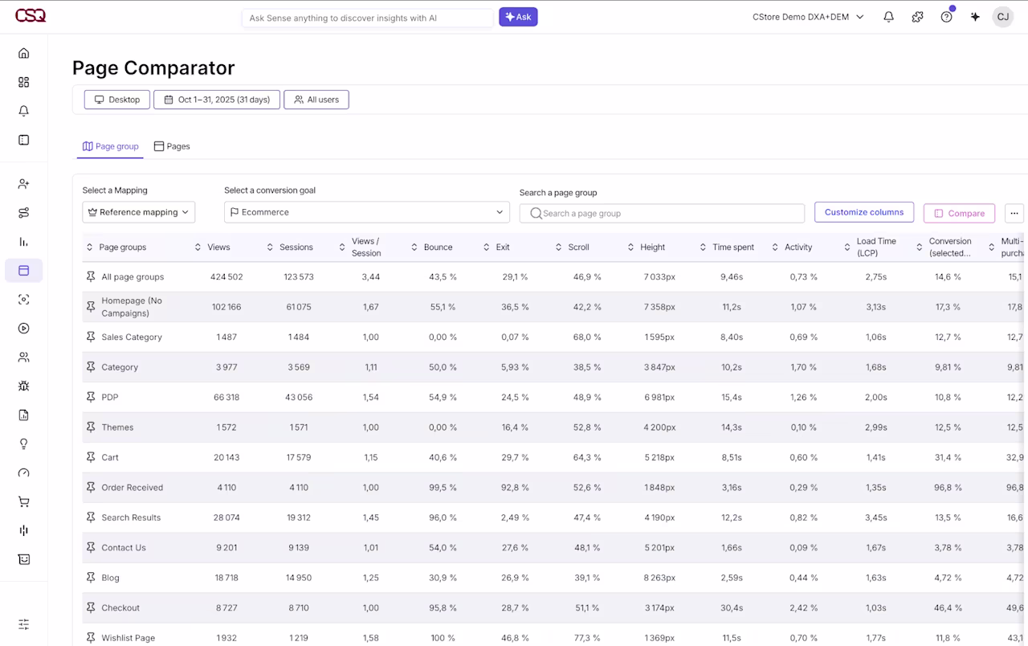Screen dimensions: 1028x646
Task: Focus the Search a page group field
Action: [x=662, y=213]
